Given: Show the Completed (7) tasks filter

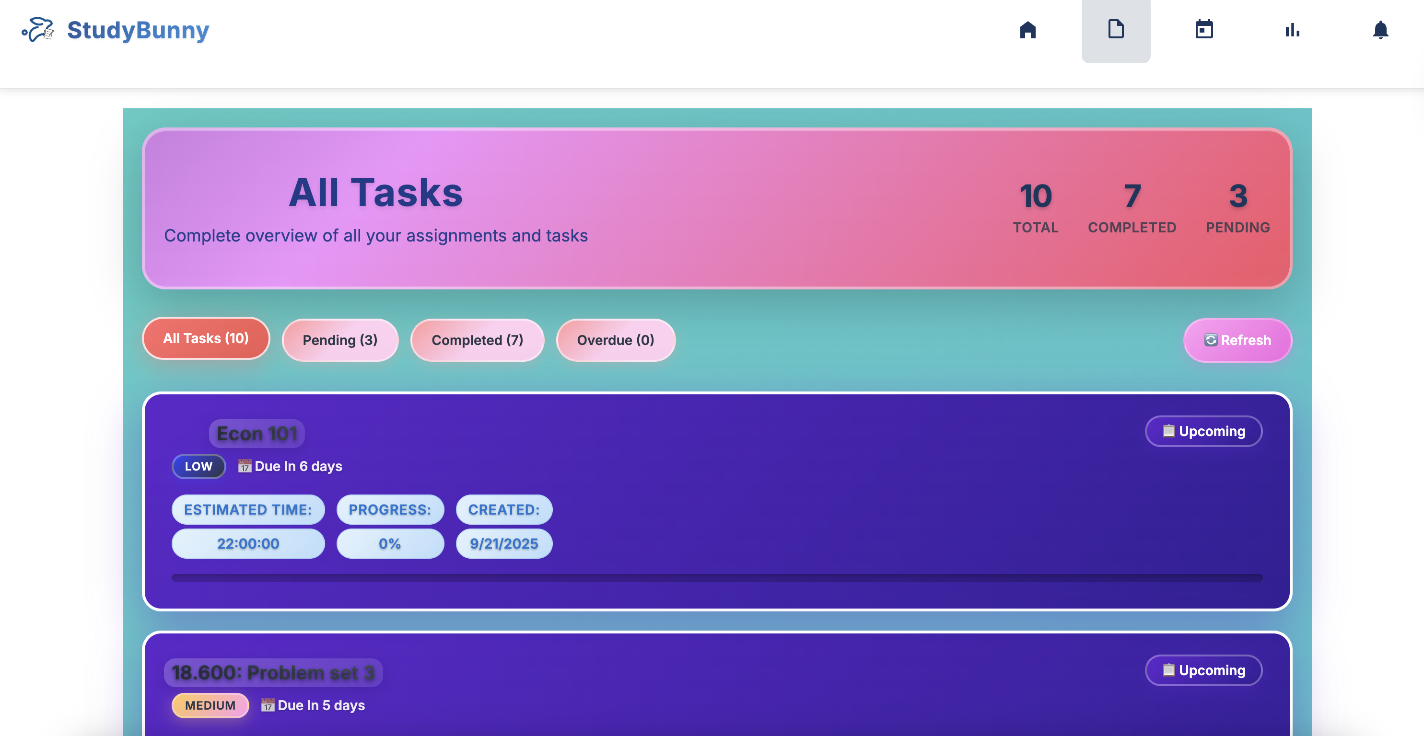Looking at the screenshot, I should 477,340.
